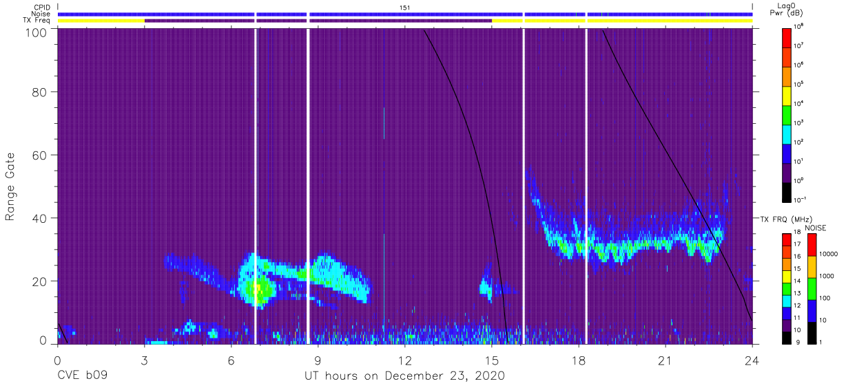Click the white data gap line near 16 UT
846x390 pixels.
[x=524, y=186]
